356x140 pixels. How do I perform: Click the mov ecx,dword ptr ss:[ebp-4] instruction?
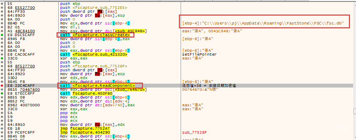coord(95,23)
